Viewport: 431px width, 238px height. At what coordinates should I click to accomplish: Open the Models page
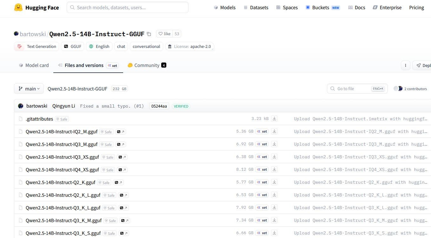[x=225, y=8]
